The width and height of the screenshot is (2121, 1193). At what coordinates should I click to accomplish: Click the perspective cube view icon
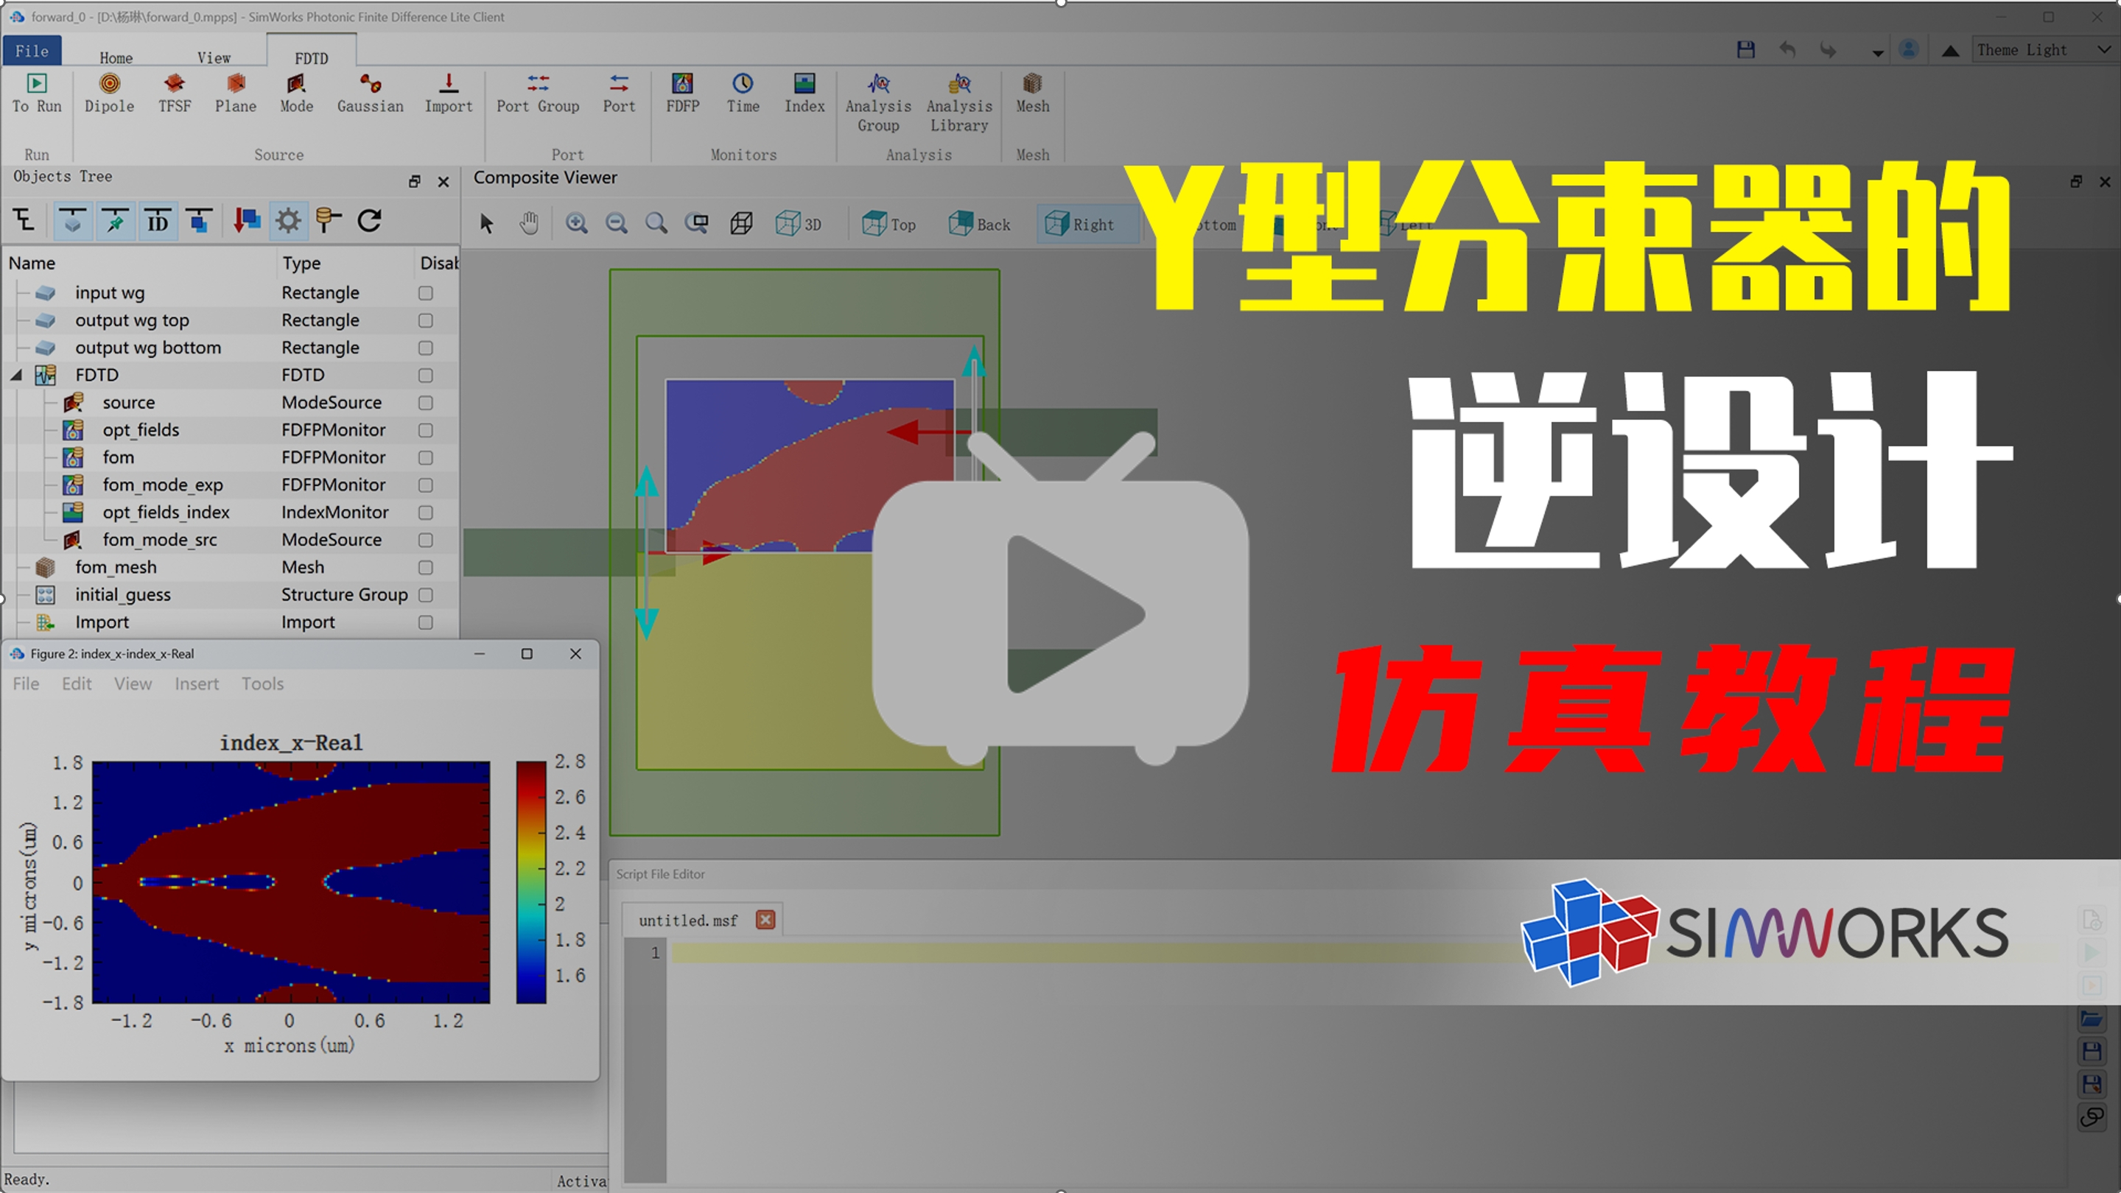pos(741,224)
